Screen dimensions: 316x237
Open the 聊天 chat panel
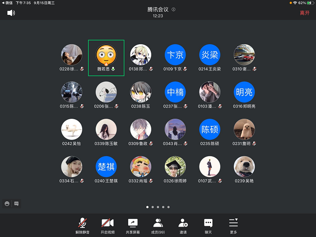point(208,225)
